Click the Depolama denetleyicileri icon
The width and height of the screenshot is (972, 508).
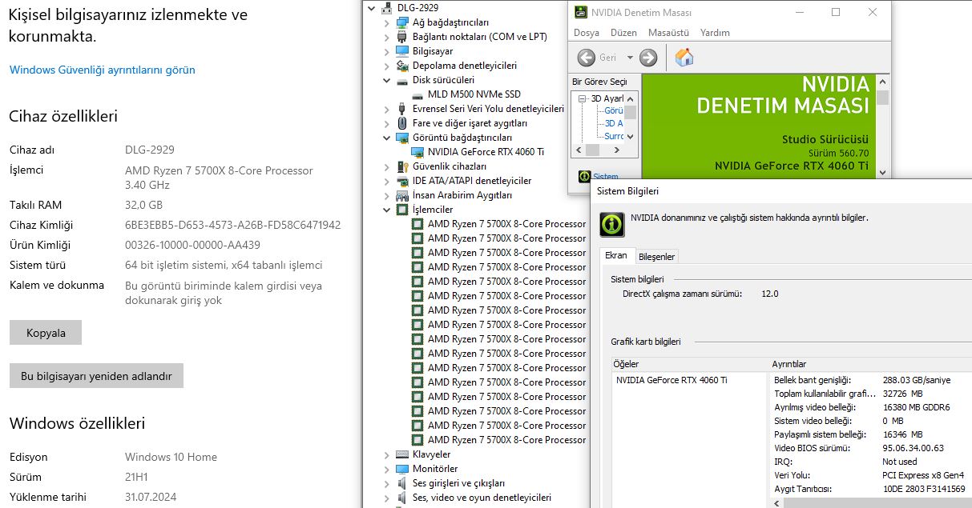402,66
